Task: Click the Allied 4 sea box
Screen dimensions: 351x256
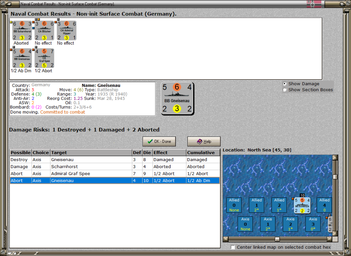Action: pyautogui.click(x=324, y=205)
